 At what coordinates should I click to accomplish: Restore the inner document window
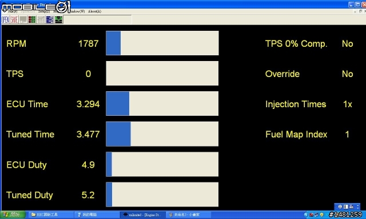[x=360, y=11]
